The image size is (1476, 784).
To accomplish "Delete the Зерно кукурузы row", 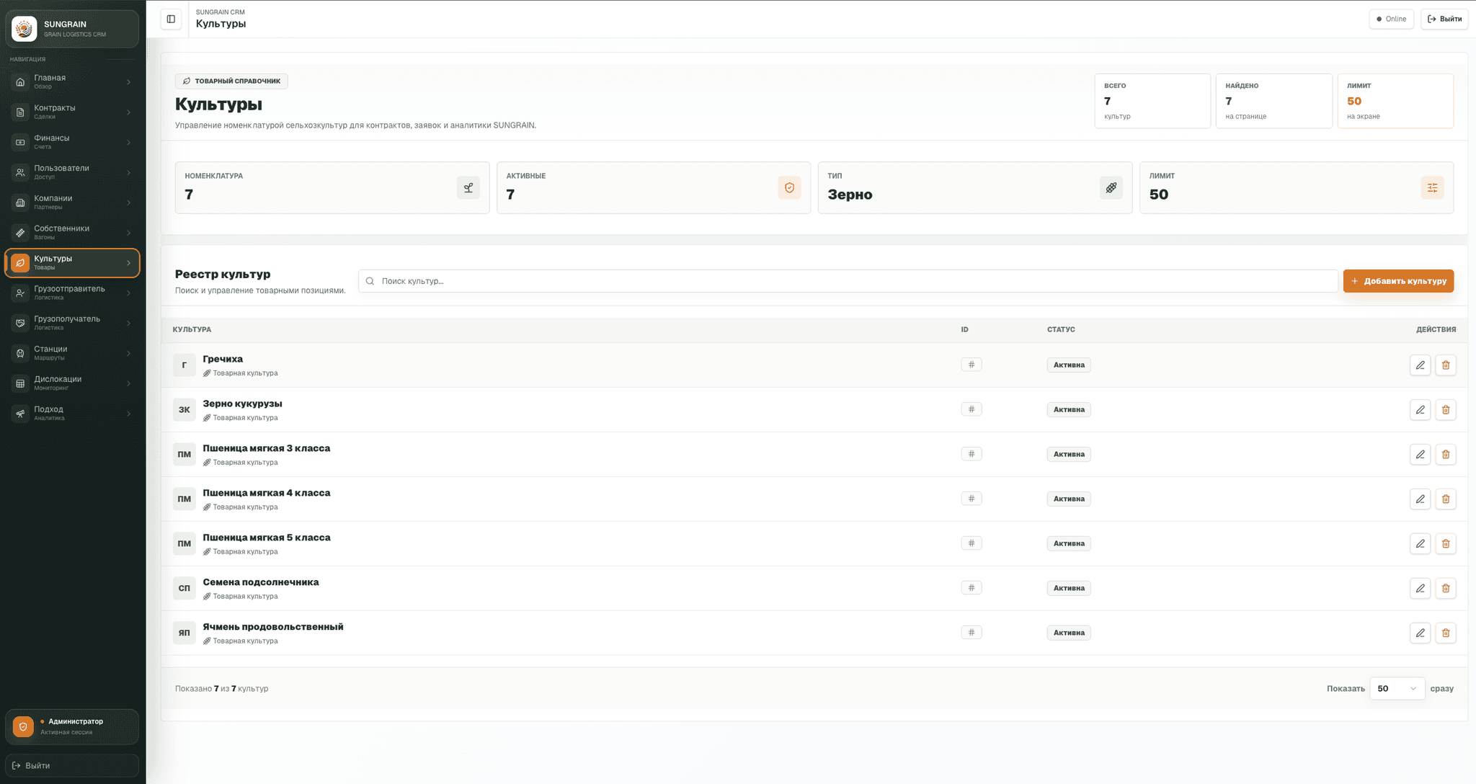I will (x=1446, y=410).
